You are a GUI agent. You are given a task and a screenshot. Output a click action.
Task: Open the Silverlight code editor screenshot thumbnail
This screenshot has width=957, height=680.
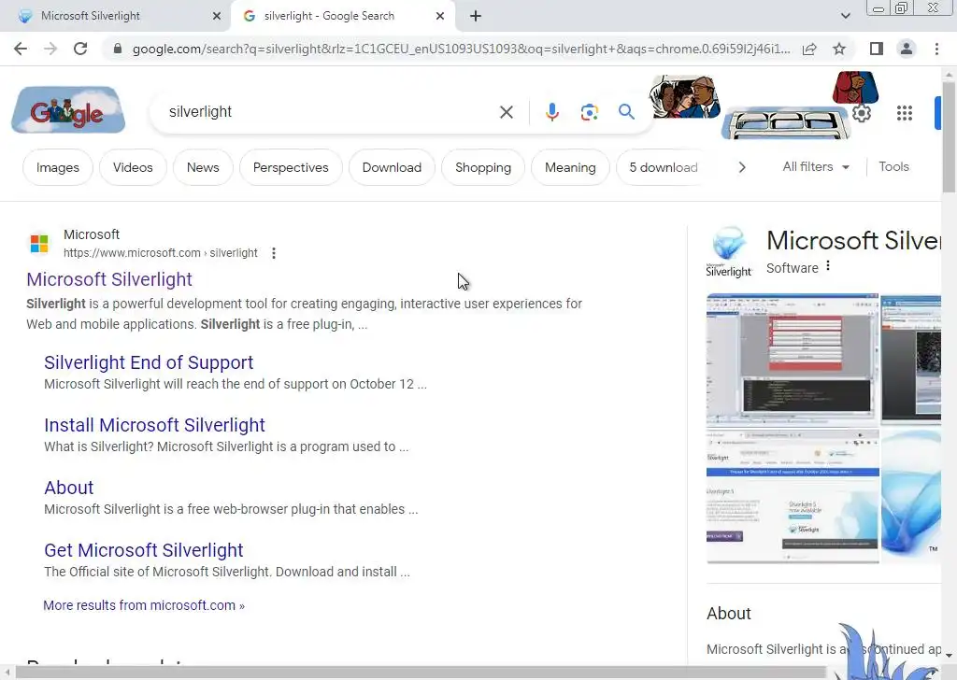(x=793, y=360)
